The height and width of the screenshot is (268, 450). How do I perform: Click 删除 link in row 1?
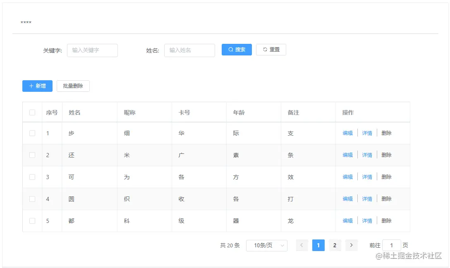point(386,133)
